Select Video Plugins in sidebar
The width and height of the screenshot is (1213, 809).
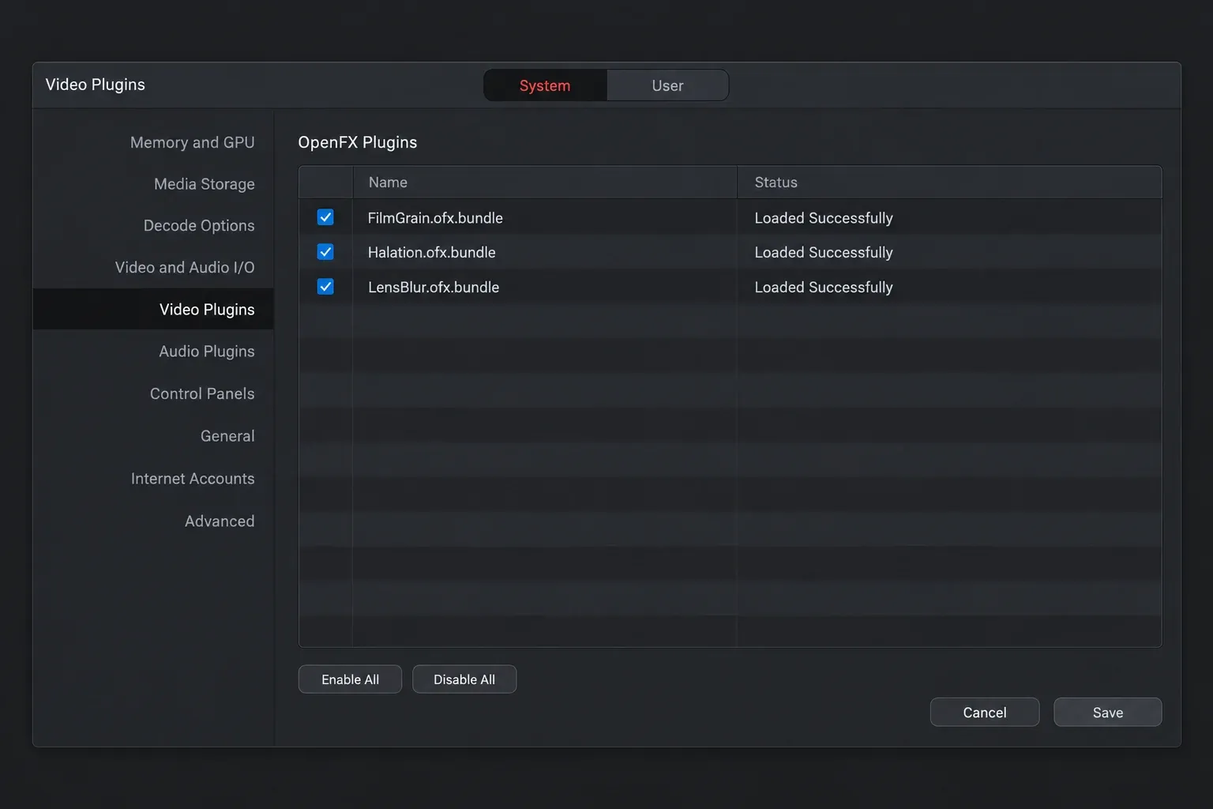tap(153, 309)
